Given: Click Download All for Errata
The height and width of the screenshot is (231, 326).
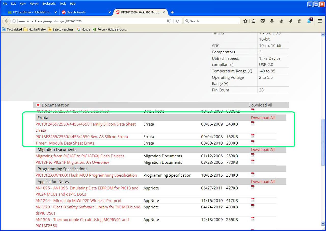Looking at the screenshot, I should pyautogui.click(x=263, y=118).
